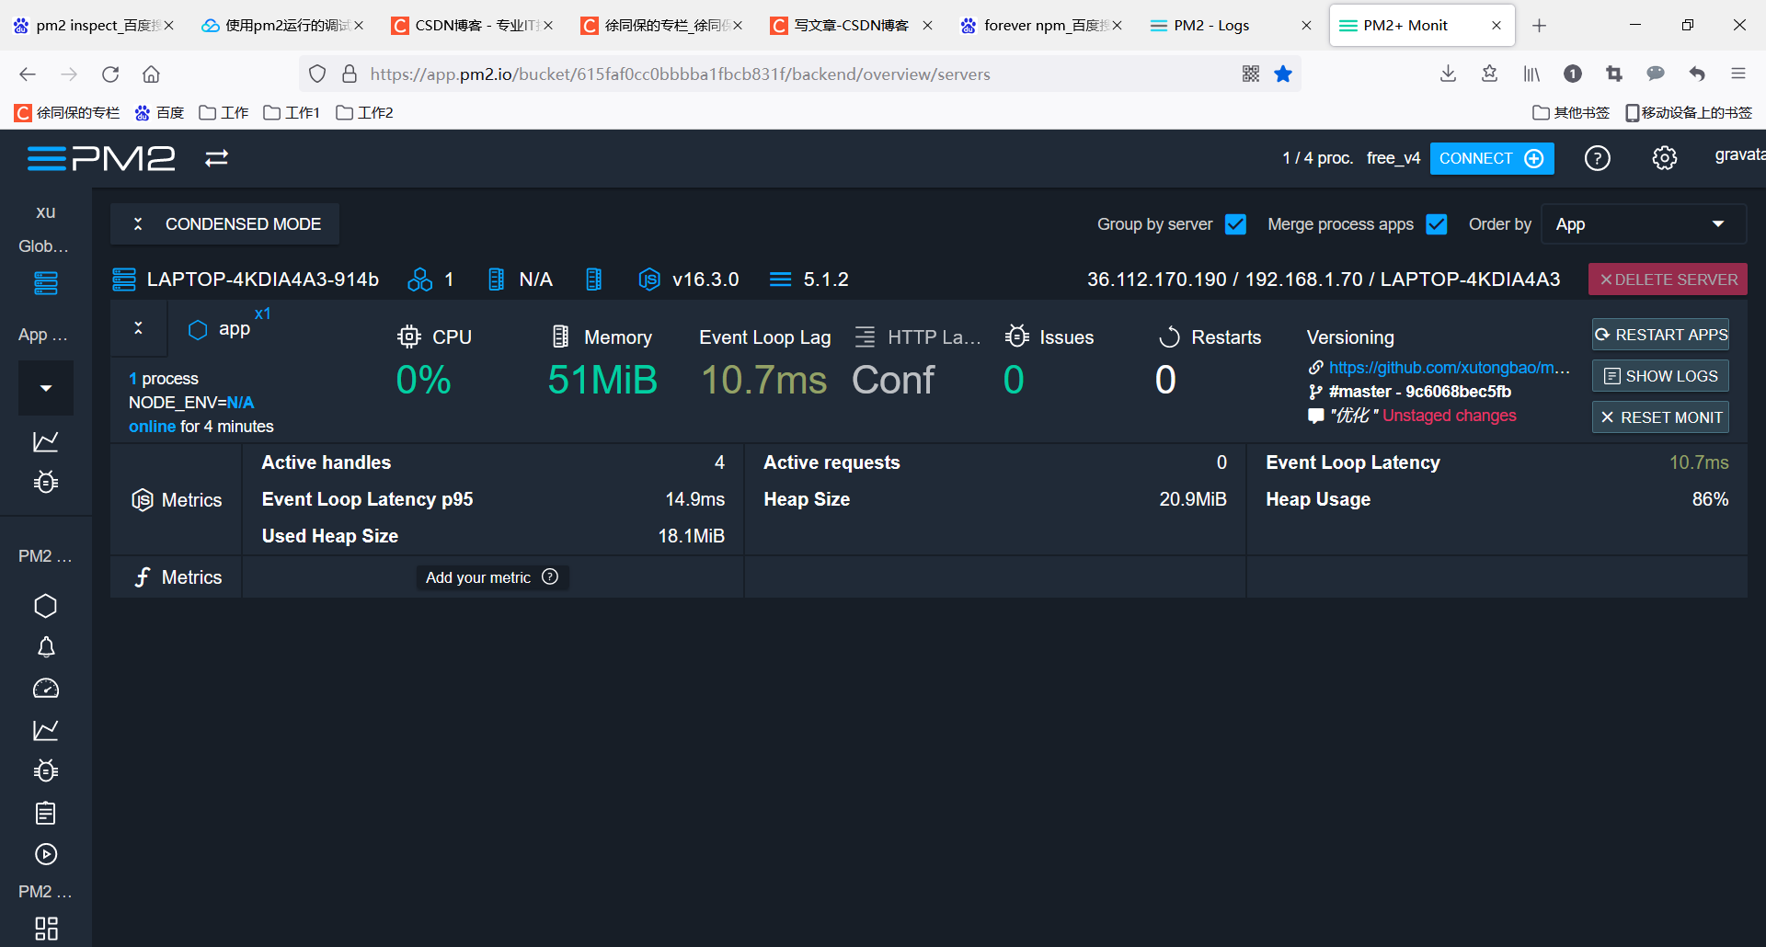Open the 百度 bookmark
Image resolution: width=1766 pixels, height=947 pixels.
(x=159, y=112)
